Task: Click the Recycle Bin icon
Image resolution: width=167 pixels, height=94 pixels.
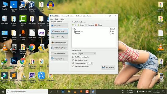Action: tap(4, 20)
